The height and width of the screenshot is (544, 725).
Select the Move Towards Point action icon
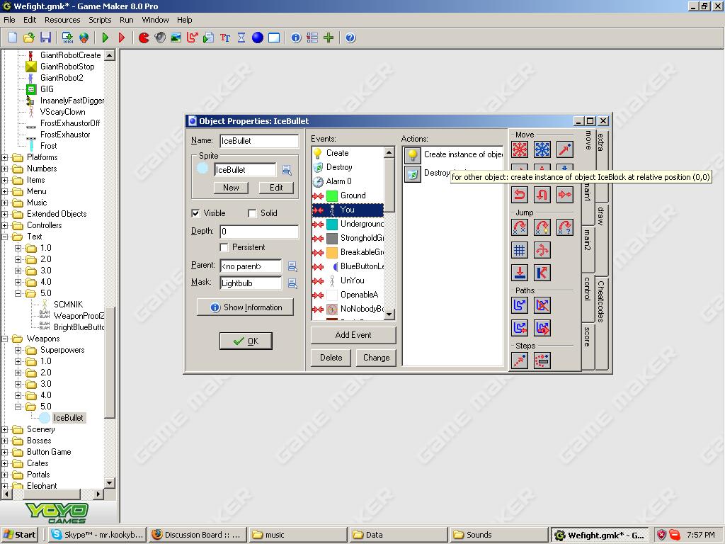click(x=565, y=149)
